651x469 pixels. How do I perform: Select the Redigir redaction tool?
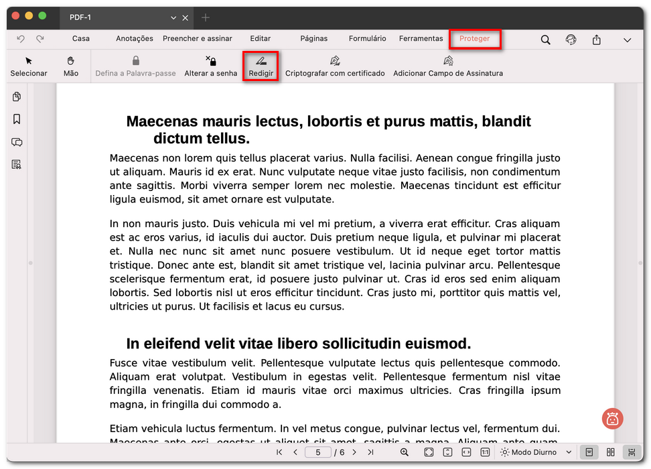click(261, 66)
